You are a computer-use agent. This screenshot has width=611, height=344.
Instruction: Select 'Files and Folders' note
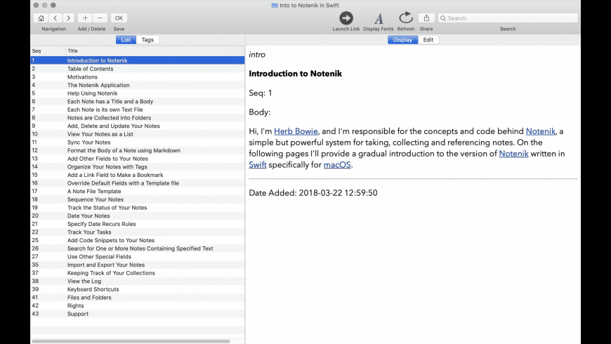point(138,298)
